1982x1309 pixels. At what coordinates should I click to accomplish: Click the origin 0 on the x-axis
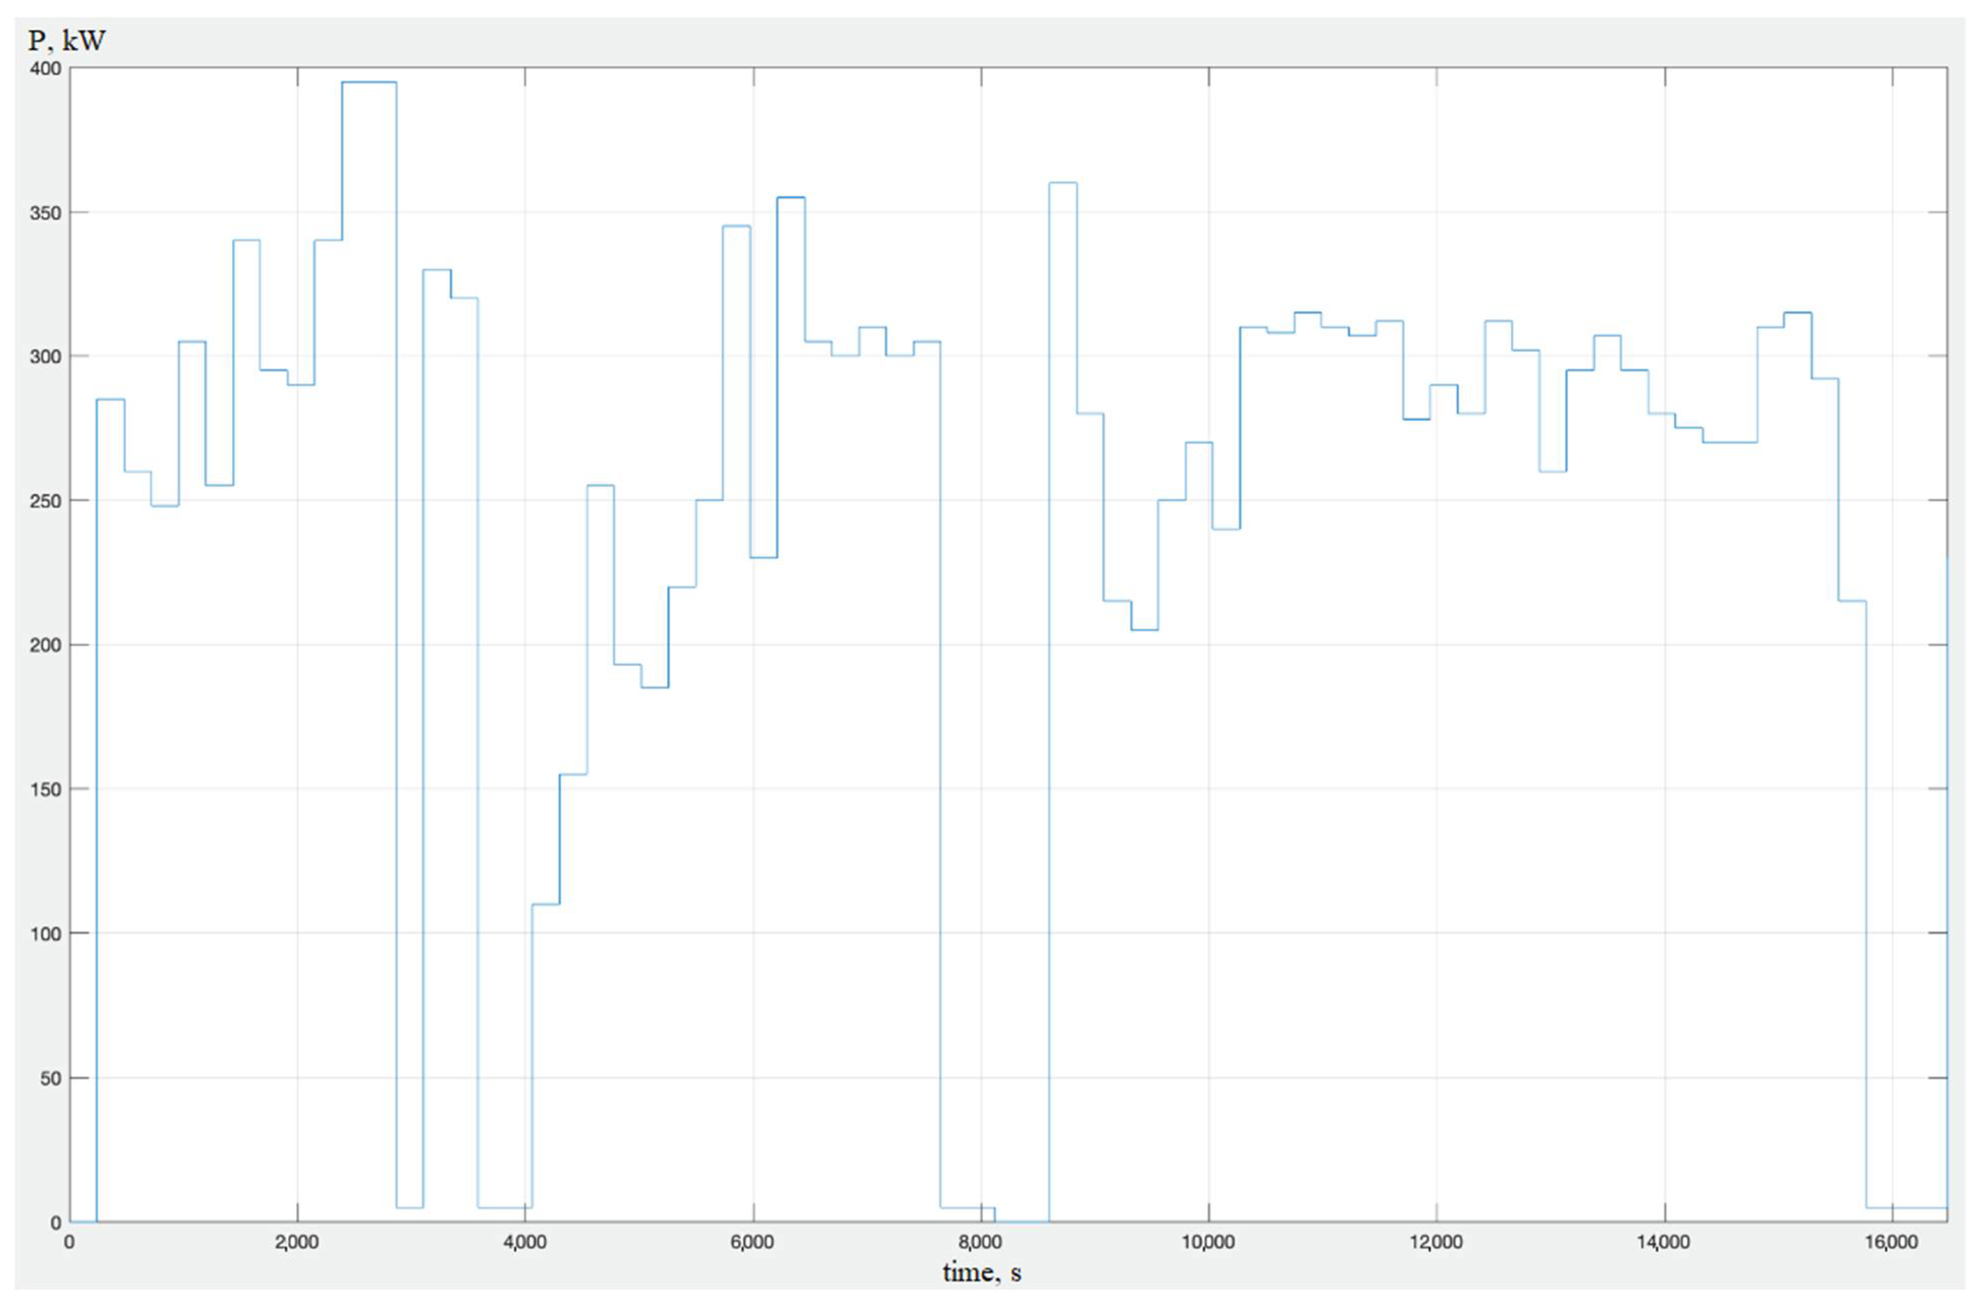(69, 1242)
